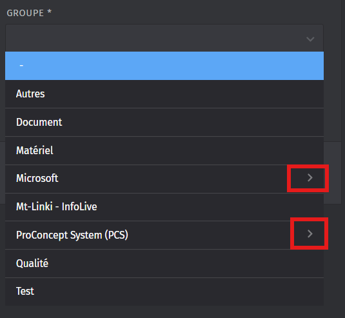345x318 pixels.
Task: Expand the Microsoft submenu arrow
Action: tap(310, 178)
